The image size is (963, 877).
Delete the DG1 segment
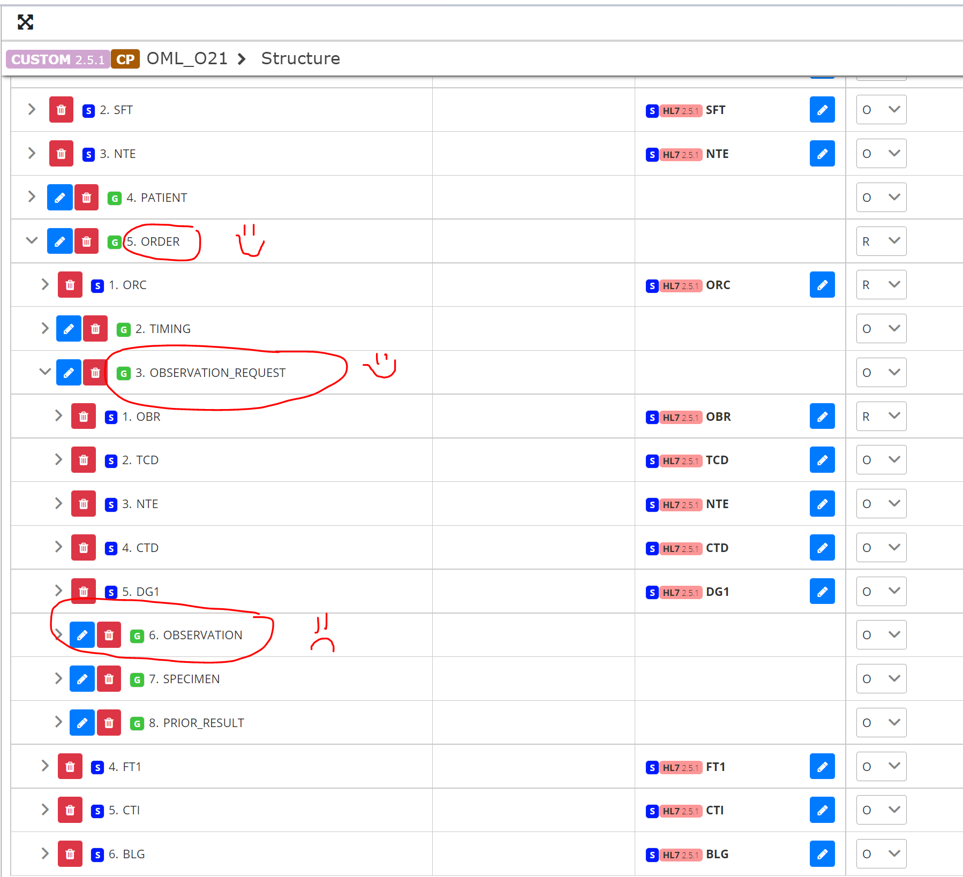pyautogui.click(x=83, y=591)
